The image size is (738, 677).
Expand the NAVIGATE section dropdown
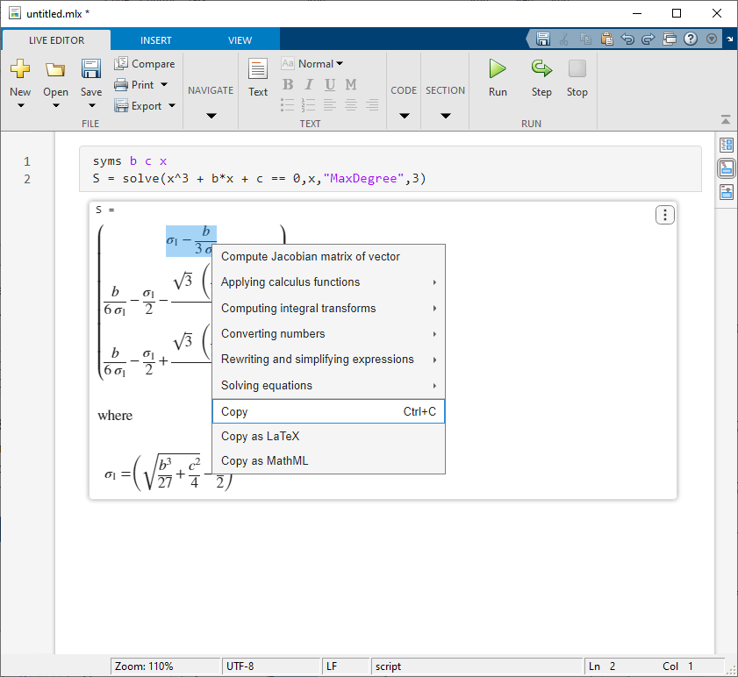click(x=211, y=116)
